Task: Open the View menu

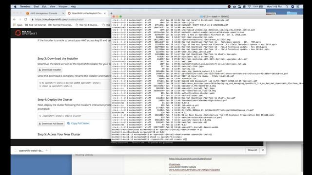Action: (52, 6)
